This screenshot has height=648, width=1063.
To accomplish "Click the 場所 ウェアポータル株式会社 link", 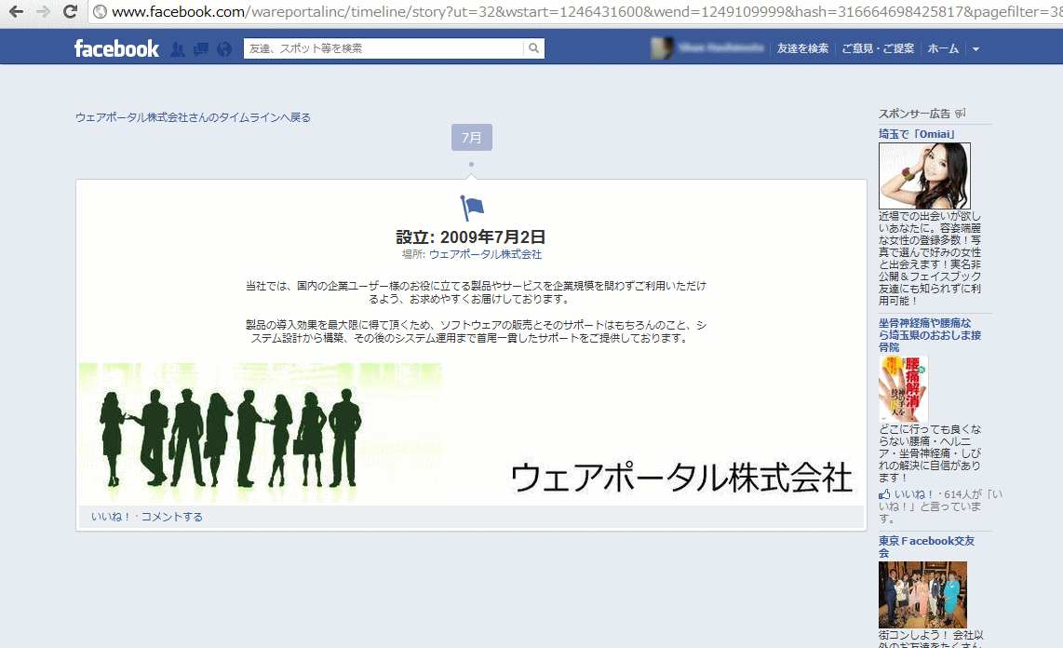I will 485,254.
